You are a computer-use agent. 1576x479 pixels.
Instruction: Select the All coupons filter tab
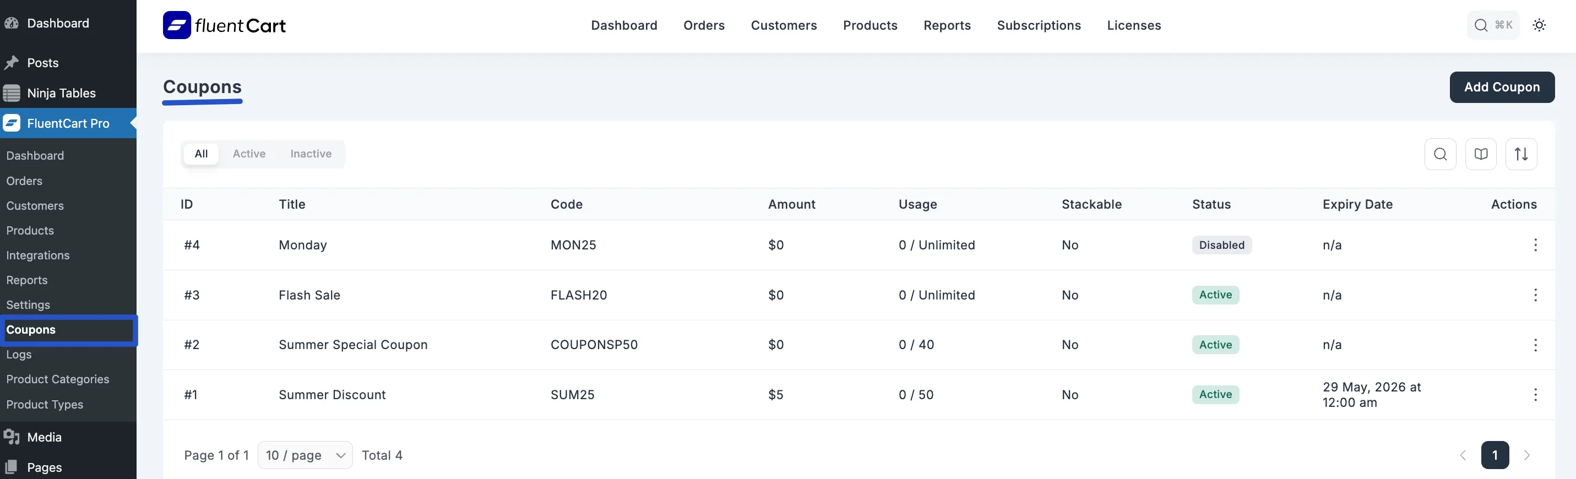[202, 154]
